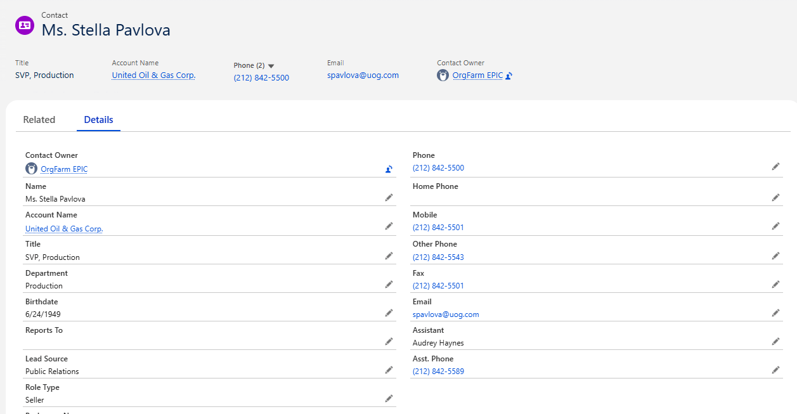
Task: Click pencil icon for Role Type
Action: coord(389,398)
